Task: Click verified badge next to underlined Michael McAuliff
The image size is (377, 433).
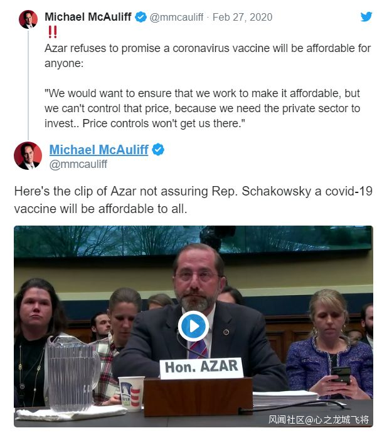Action: pos(158,150)
